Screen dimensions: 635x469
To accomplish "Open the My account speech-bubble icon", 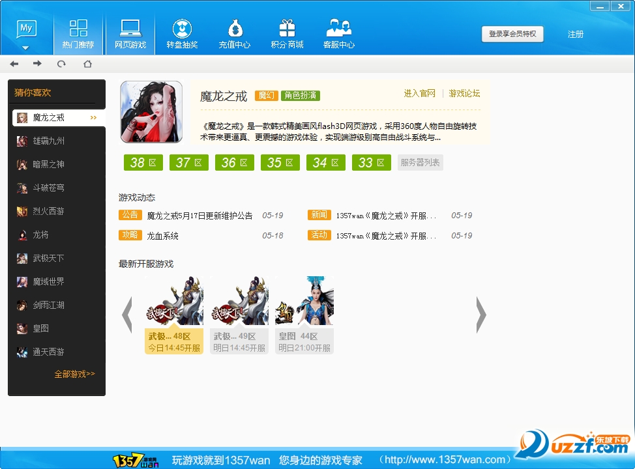I will pos(26,29).
